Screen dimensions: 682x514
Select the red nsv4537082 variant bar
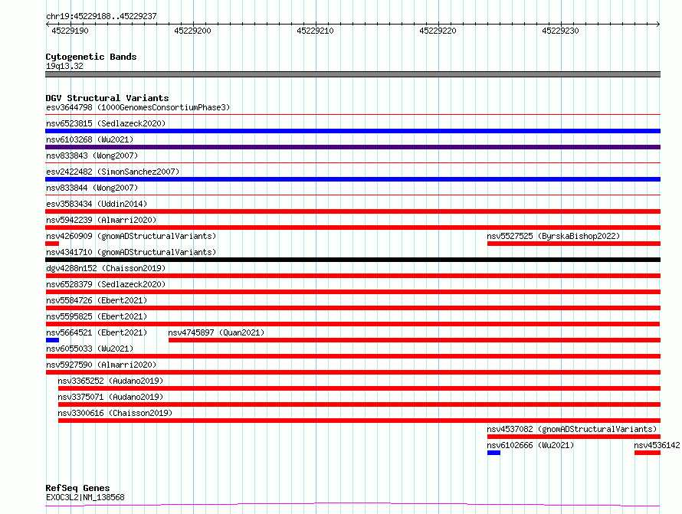pyautogui.click(x=574, y=437)
